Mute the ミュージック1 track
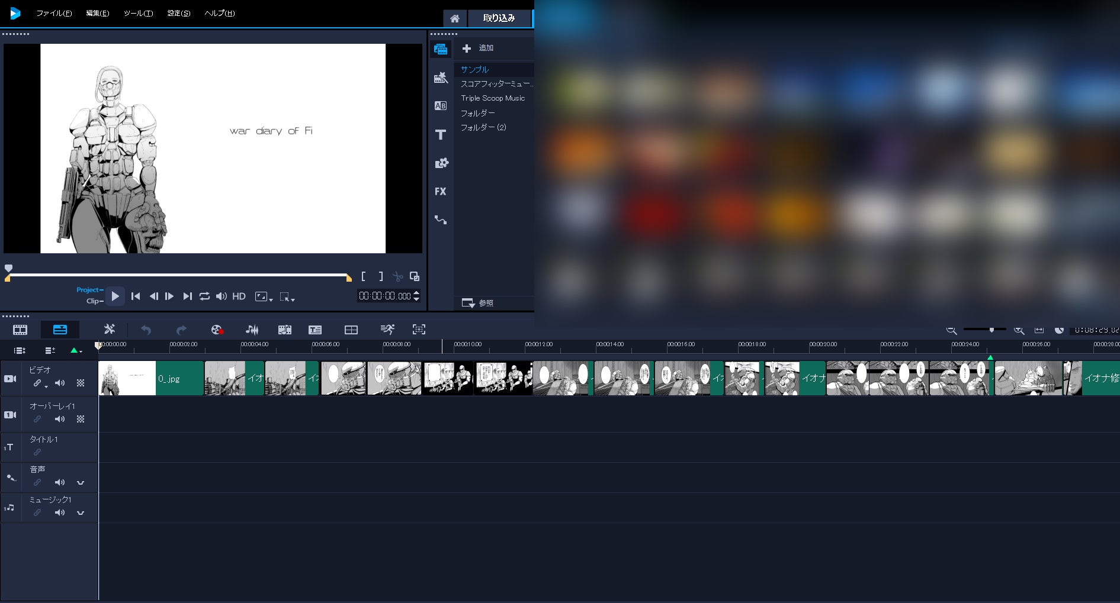The width and height of the screenshot is (1120, 603). pos(60,512)
